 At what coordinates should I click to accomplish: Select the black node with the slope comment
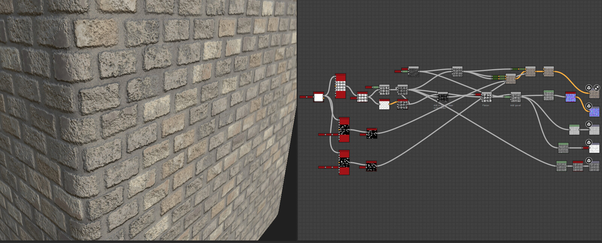[x=443, y=97]
